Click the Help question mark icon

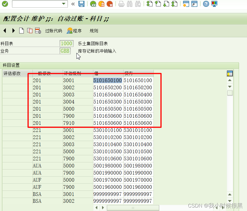coord(206,4)
